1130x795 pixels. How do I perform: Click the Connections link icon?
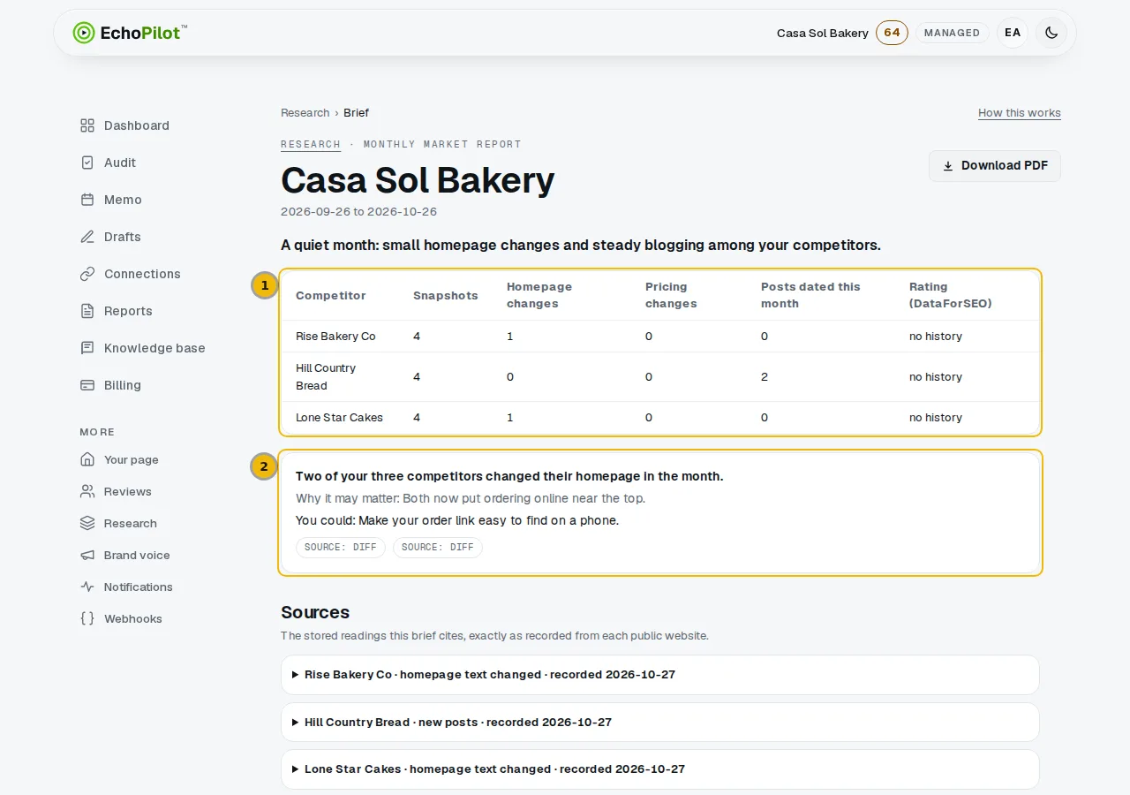pyautogui.click(x=87, y=274)
